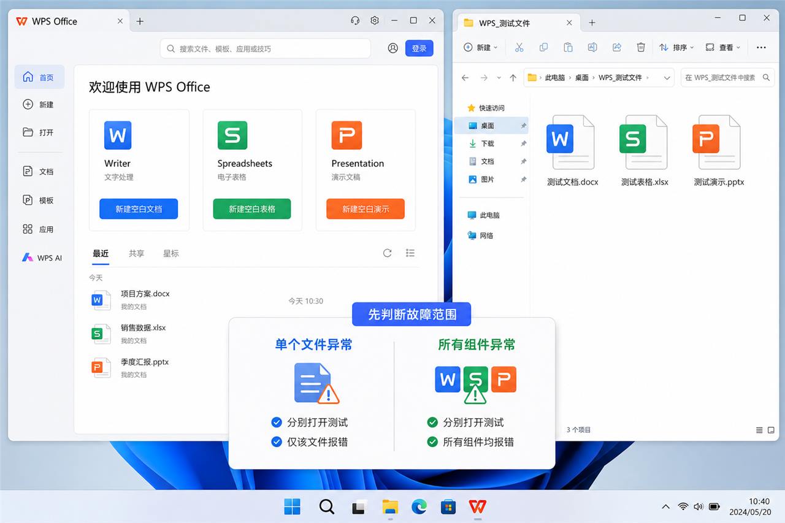Viewport: 785px width, 523px height.
Task: Switch to the 共享 tab
Action: [136, 253]
